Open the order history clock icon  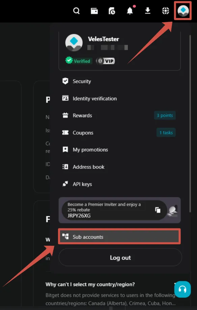tap(112, 11)
